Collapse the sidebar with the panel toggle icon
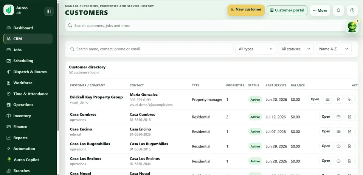 point(49,11)
